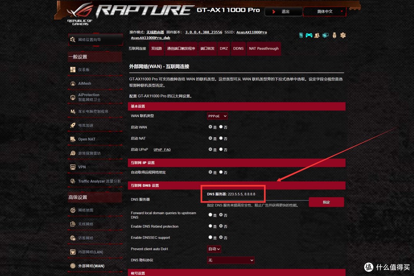The width and height of the screenshot is (414, 276).
Task: Click the 外部网络(WAN) - 互联网连接 heading
Action: [x=159, y=67]
